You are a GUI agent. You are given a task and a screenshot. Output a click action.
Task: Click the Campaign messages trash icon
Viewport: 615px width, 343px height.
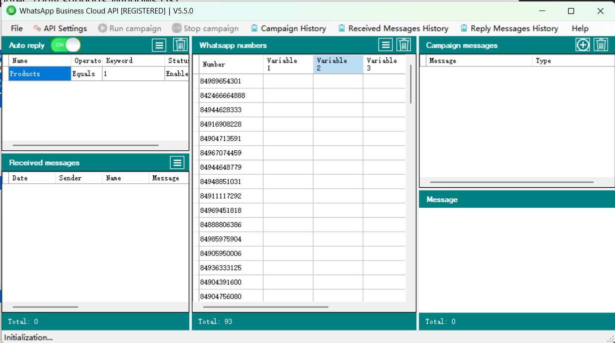click(601, 45)
